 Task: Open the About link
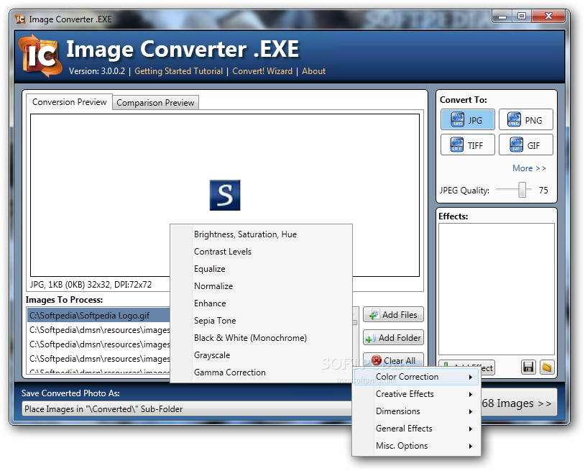[314, 71]
